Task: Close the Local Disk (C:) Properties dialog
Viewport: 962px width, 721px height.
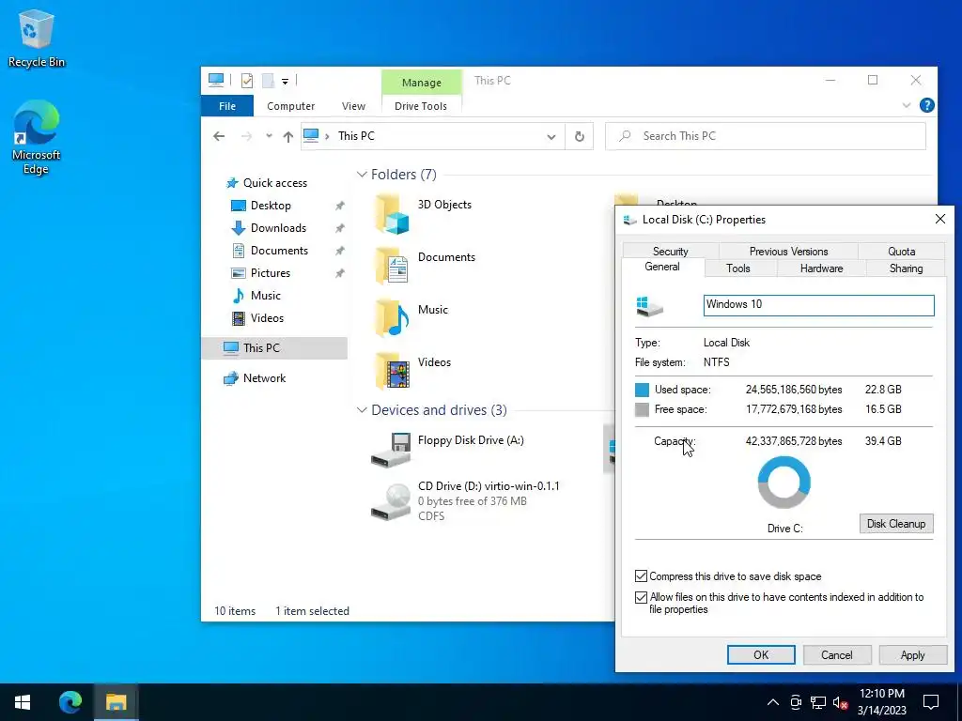Action: (x=939, y=219)
